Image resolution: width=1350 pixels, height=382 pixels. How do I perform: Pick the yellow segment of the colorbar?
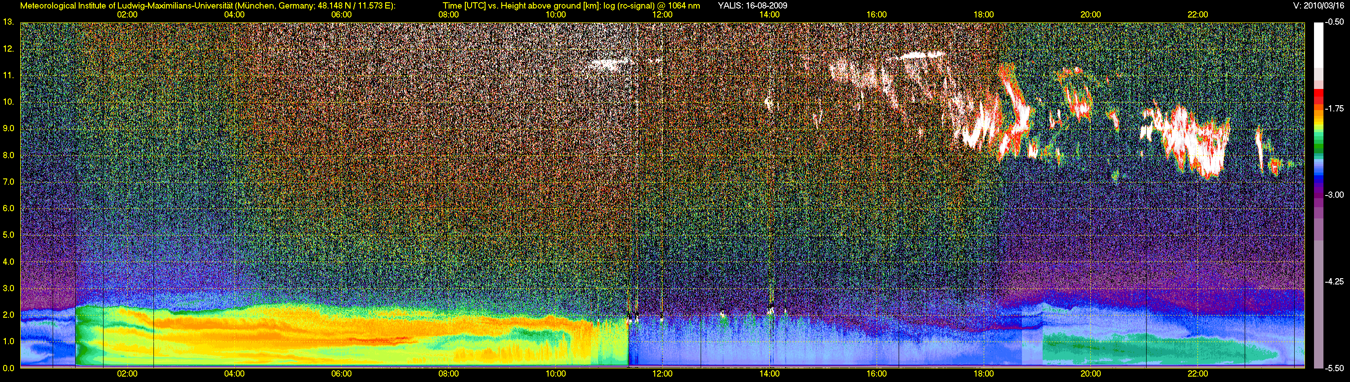pyautogui.click(x=1319, y=124)
